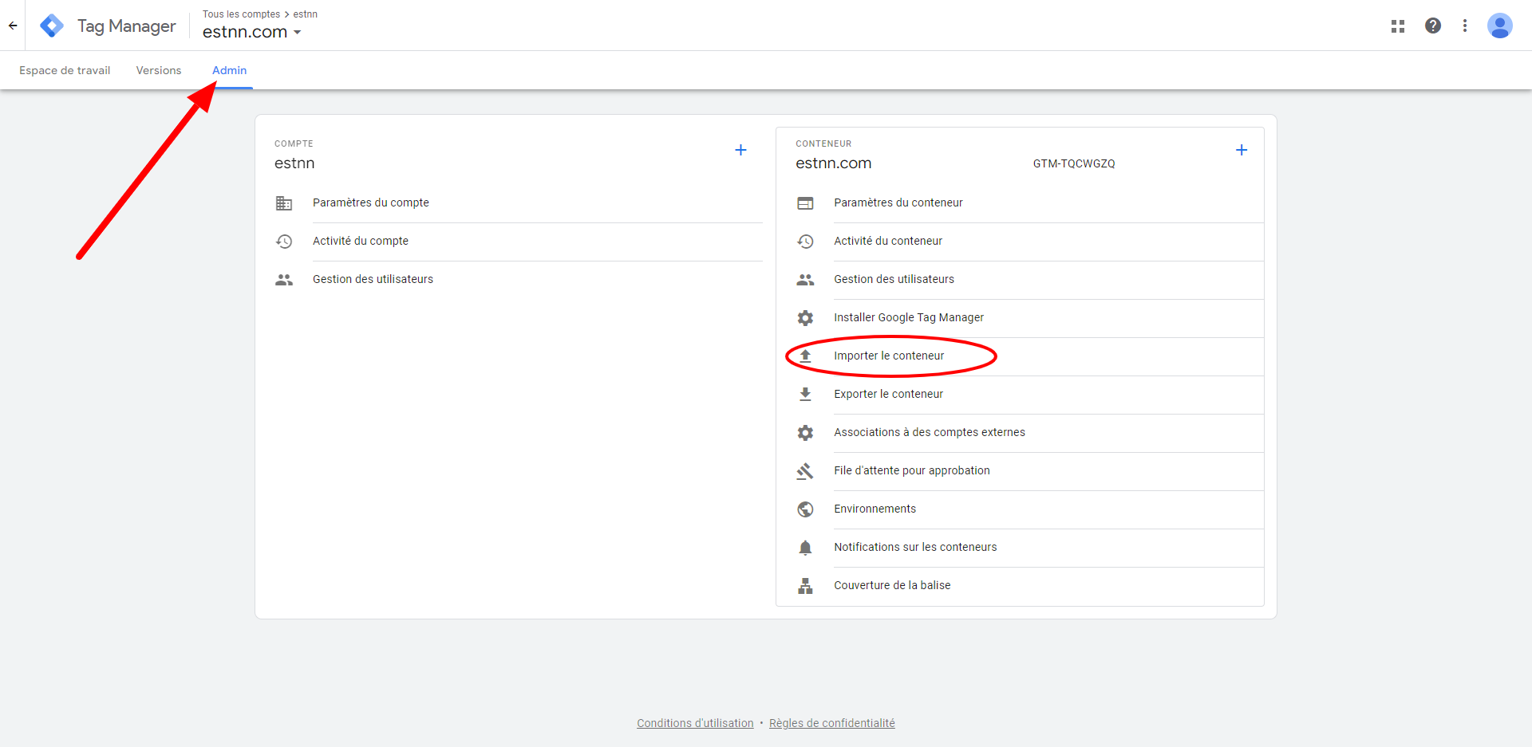This screenshot has height=747, width=1532.
Task: Click the Tag Manager logo icon
Action: (x=52, y=26)
